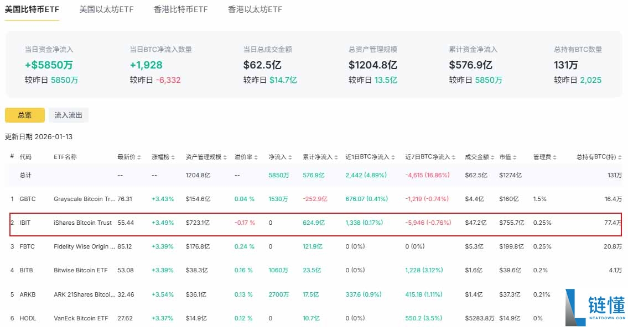
Task: Click FBTC market cap $199.8亿
Action: (x=511, y=247)
